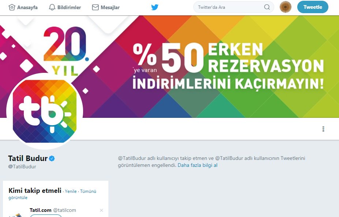Open the Tatil.com suggested account
Image resolution: width=339 pixels, height=217 pixels.
[x=40, y=210]
